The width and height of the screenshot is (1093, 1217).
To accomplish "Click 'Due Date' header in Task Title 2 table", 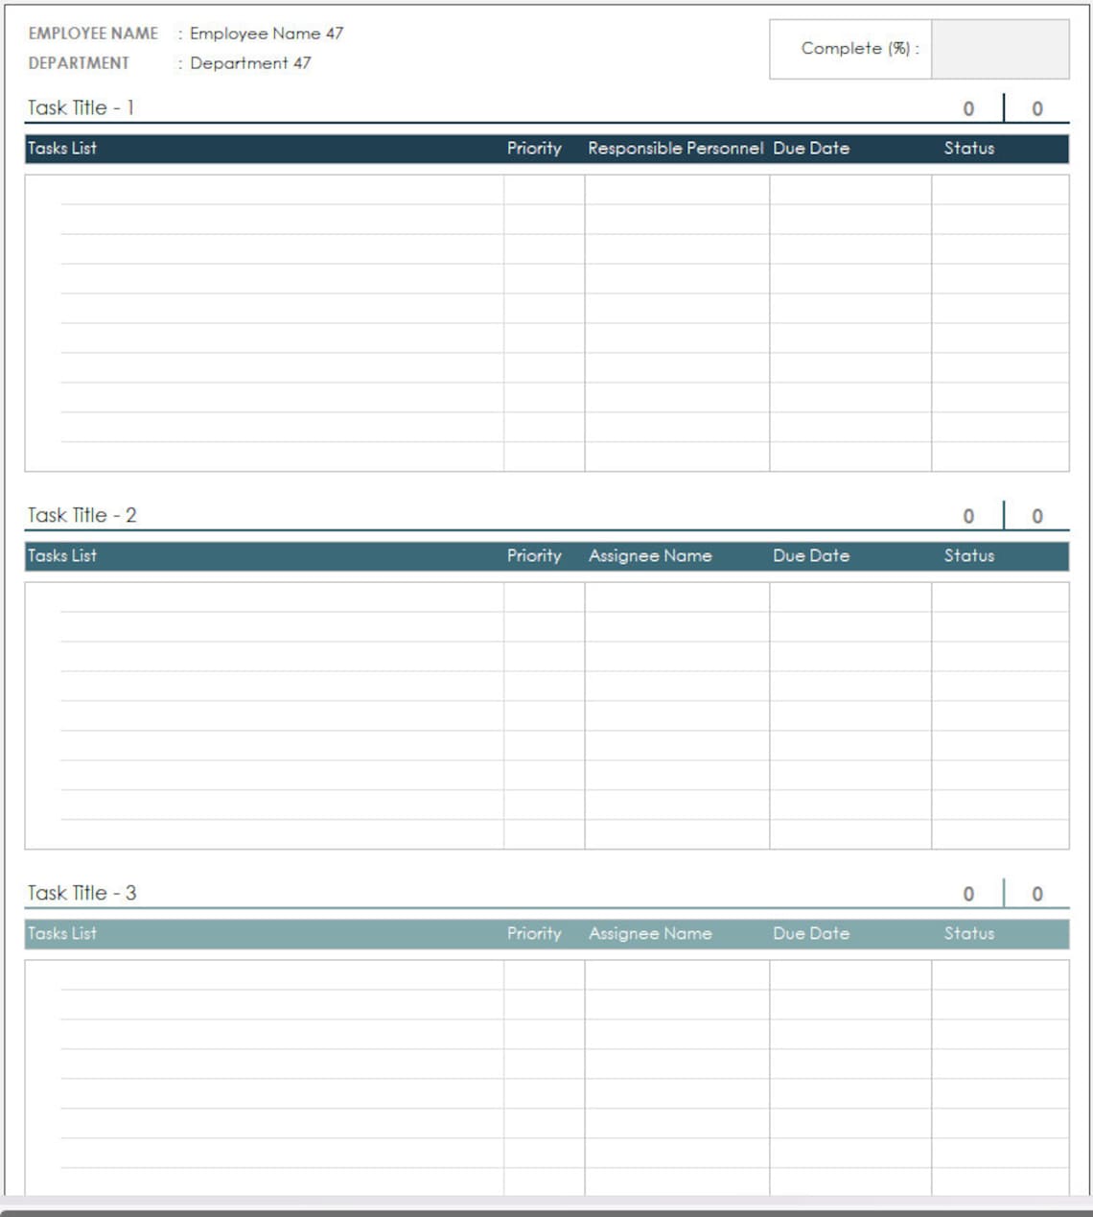I will (x=811, y=556).
